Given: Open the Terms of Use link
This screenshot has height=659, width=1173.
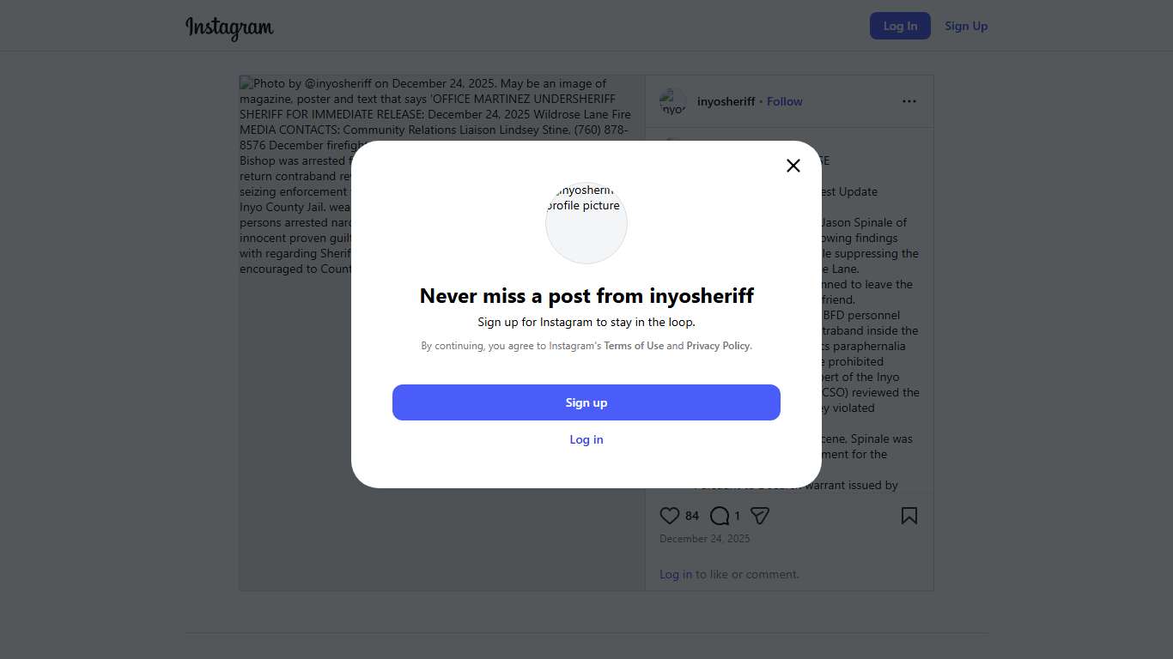Looking at the screenshot, I should point(634,346).
